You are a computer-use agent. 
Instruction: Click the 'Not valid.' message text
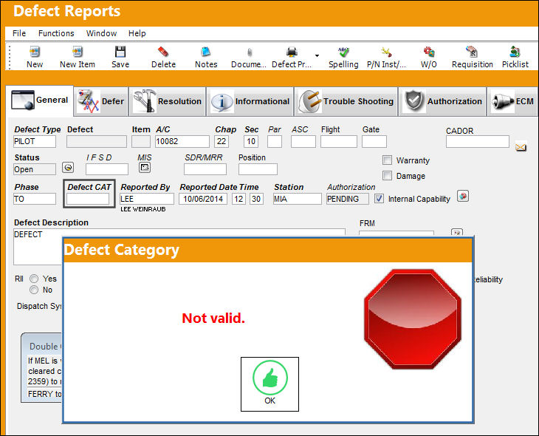click(x=213, y=319)
